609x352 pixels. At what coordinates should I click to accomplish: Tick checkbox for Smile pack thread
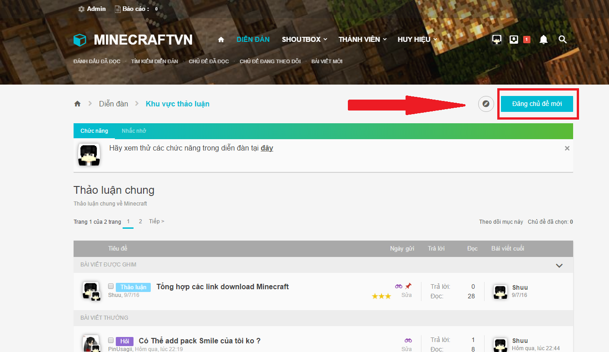(x=111, y=340)
